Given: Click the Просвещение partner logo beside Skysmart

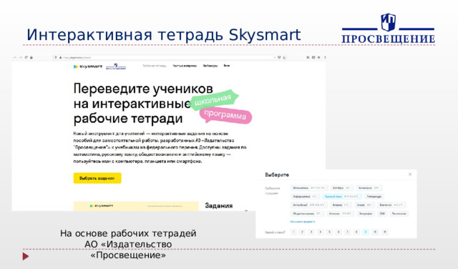Looking at the screenshot, I should coord(116,67).
